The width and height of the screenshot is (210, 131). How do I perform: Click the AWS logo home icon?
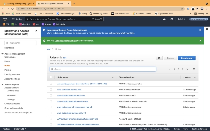(x=5, y=19)
